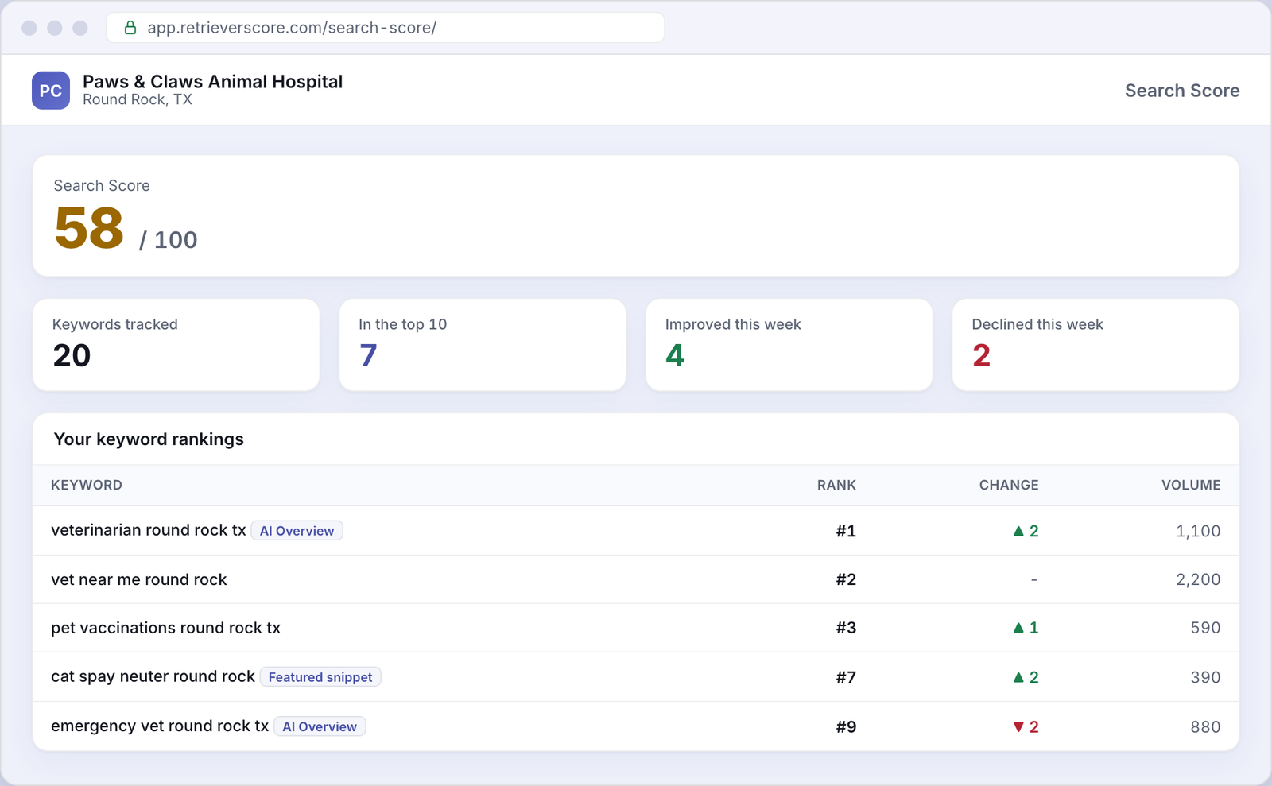The height and width of the screenshot is (786, 1272).
Task: Click the padlock icon in address bar
Action: pyautogui.click(x=130, y=28)
